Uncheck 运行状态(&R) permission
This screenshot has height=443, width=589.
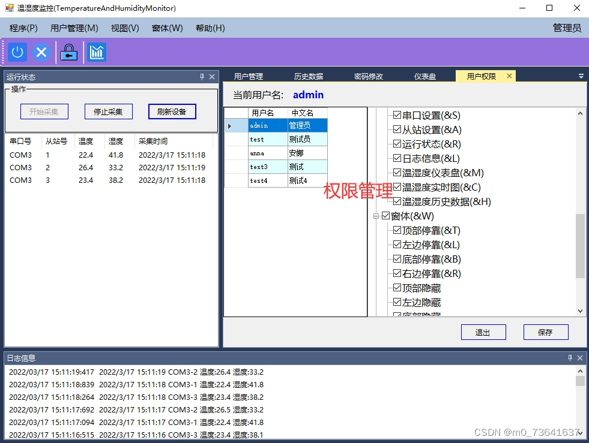click(x=397, y=144)
